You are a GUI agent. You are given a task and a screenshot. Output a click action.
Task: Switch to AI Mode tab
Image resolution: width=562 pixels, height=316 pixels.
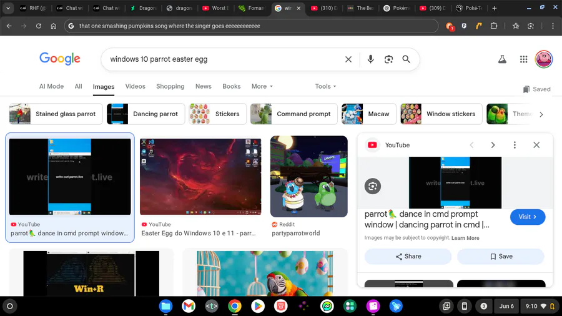[51, 86]
